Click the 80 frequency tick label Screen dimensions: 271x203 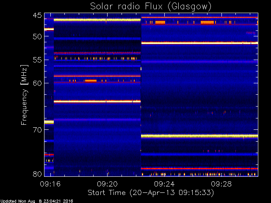pyautogui.click(x=37, y=174)
